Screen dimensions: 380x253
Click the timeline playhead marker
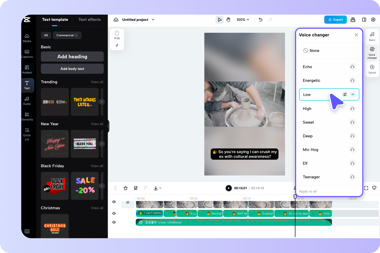295,197
